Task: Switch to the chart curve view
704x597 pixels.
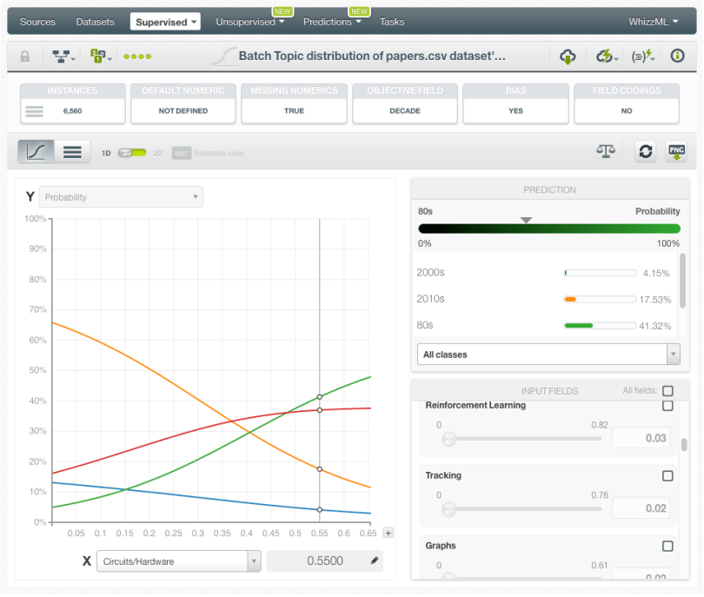Action: [x=37, y=152]
